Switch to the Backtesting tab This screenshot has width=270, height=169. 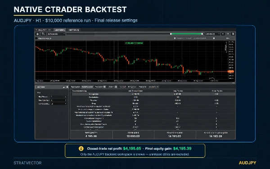[x=59, y=30]
